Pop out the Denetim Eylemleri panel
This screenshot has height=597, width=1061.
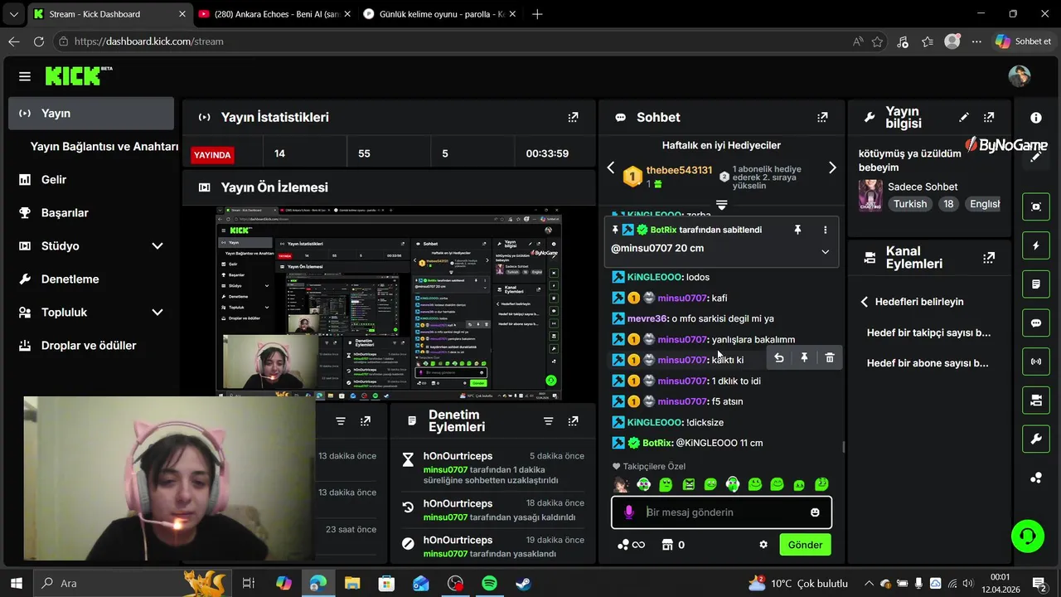point(573,421)
